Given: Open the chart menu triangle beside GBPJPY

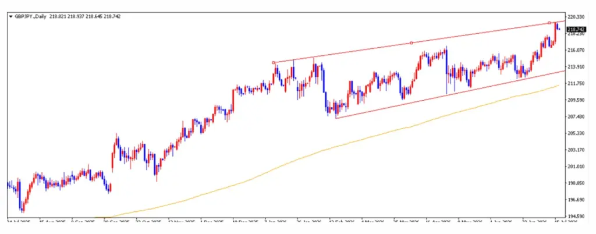Looking at the screenshot, I should pyautogui.click(x=10, y=17).
